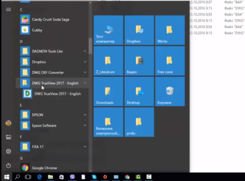Open the user account avatar
Screen dimensions: 245x181
coord(8,123)
